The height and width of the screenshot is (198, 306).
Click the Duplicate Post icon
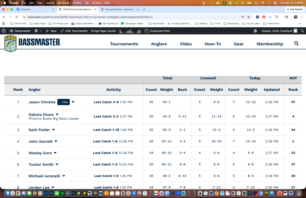pyautogui.click(x=147, y=31)
